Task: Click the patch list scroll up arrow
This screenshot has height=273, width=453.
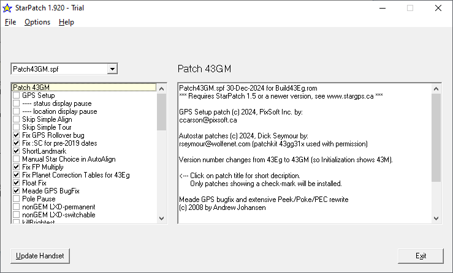Action: pos(161,89)
